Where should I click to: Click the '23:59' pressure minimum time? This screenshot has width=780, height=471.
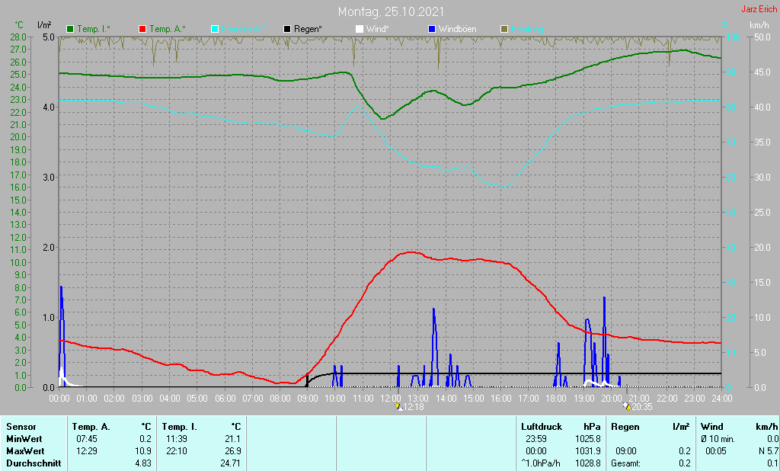pos(535,439)
